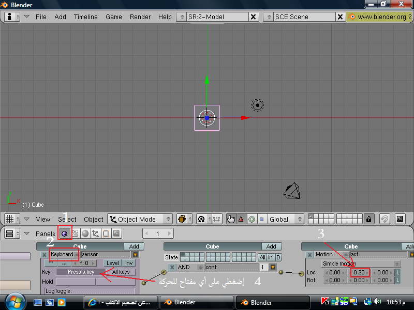Image resolution: width=414 pixels, height=310 pixels.
Task: Open the Render menu
Action: pyautogui.click(x=140, y=17)
